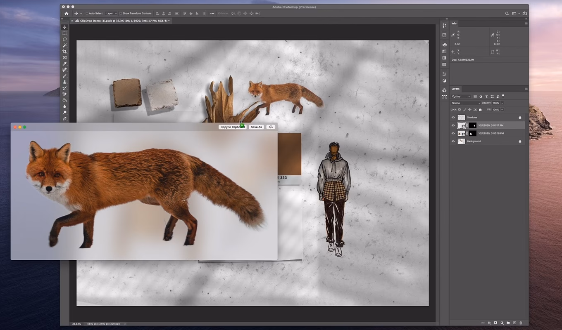The width and height of the screenshot is (562, 330).
Task: Hide the 10/1/2020, 3:00:18 PM layer
Action: 453,134
